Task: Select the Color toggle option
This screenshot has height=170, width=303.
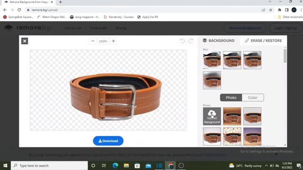Action: (x=253, y=98)
